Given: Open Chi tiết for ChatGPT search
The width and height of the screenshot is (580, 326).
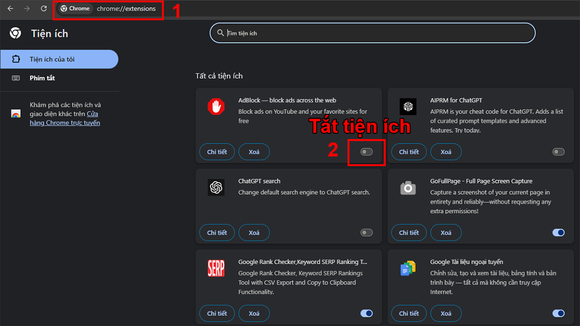Looking at the screenshot, I should click(x=217, y=233).
